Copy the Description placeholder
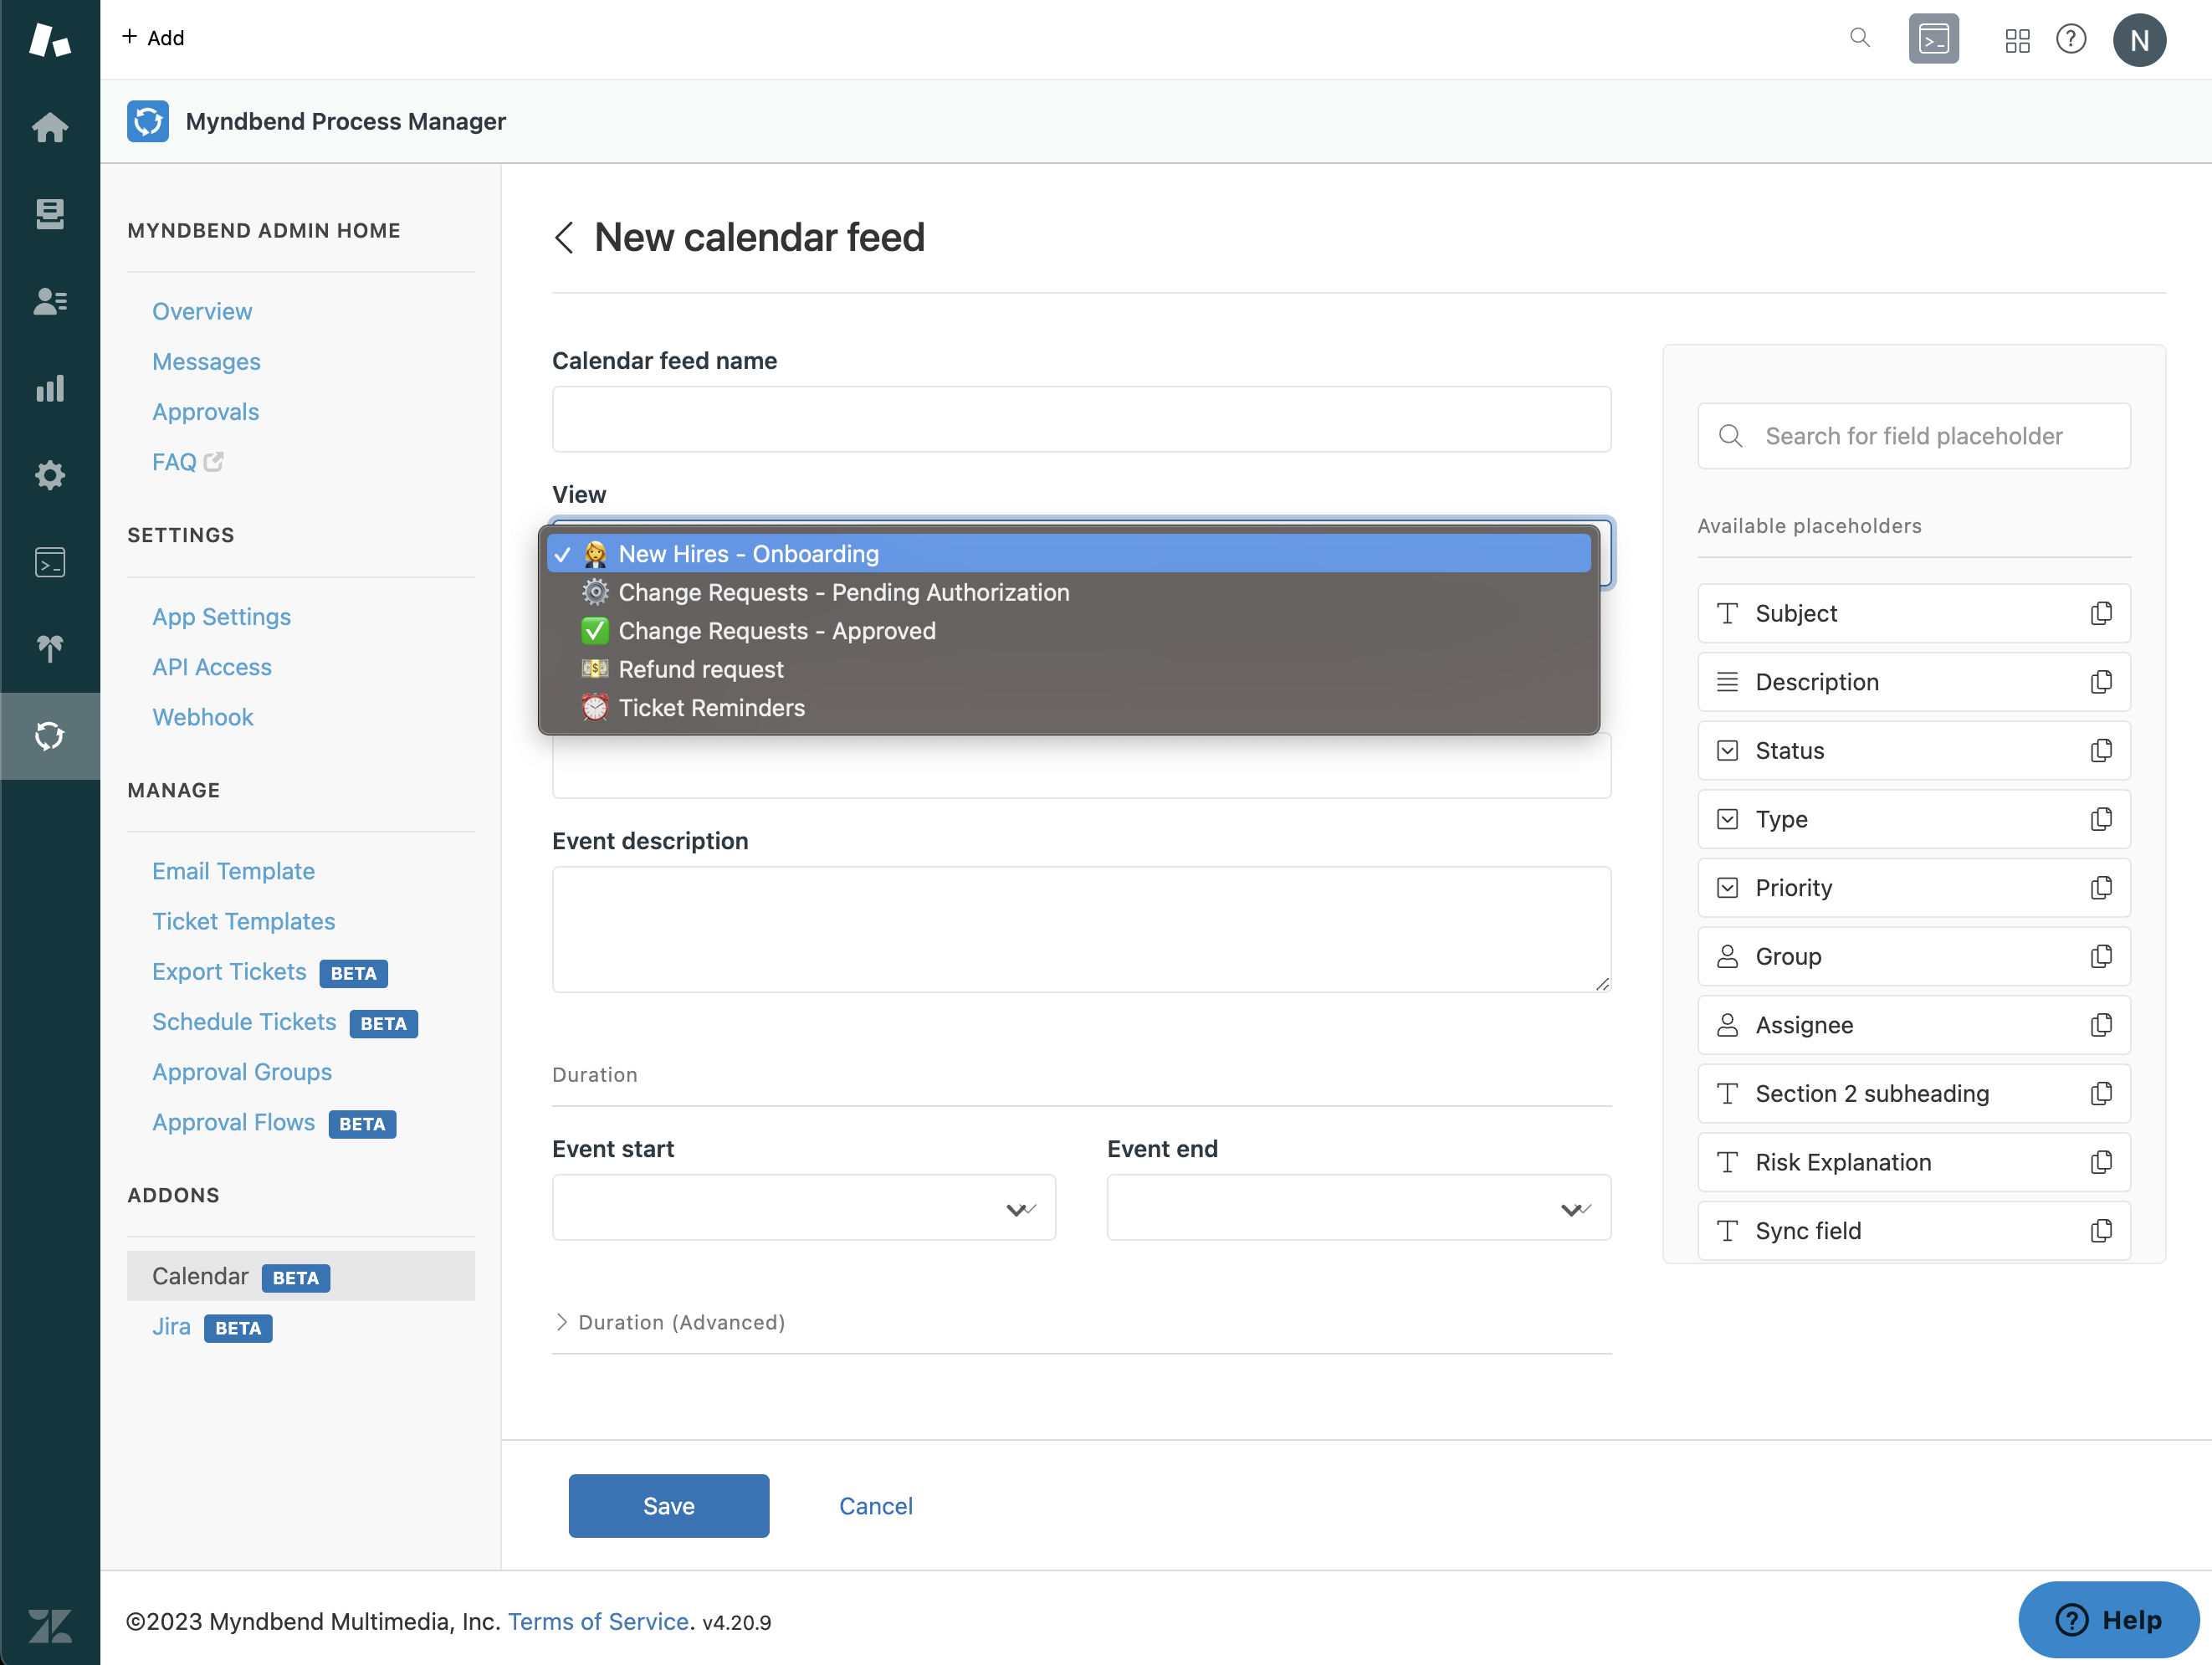Viewport: 2212px width, 1665px height. (2101, 682)
